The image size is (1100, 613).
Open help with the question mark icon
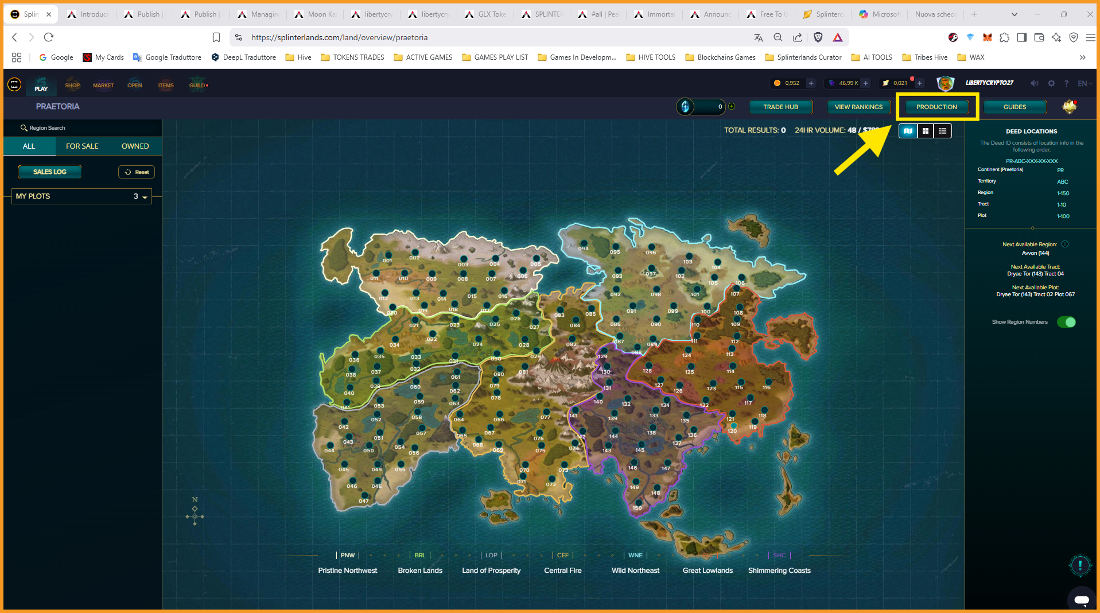coord(1066,83)
